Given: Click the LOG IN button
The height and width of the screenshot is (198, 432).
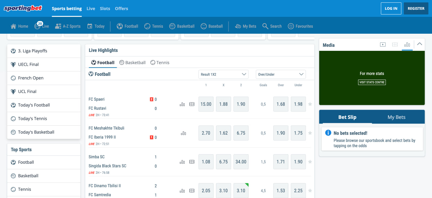Looking at the screenshot, I should 391,8.
